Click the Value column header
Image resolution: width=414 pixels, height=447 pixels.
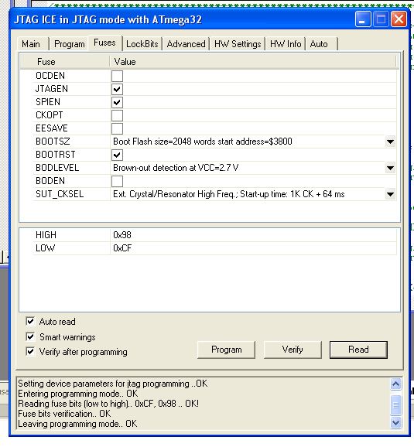(253, 62)
